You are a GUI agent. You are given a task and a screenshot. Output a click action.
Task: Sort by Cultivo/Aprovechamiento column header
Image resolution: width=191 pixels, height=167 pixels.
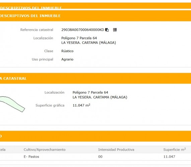(x=45, y=150)
